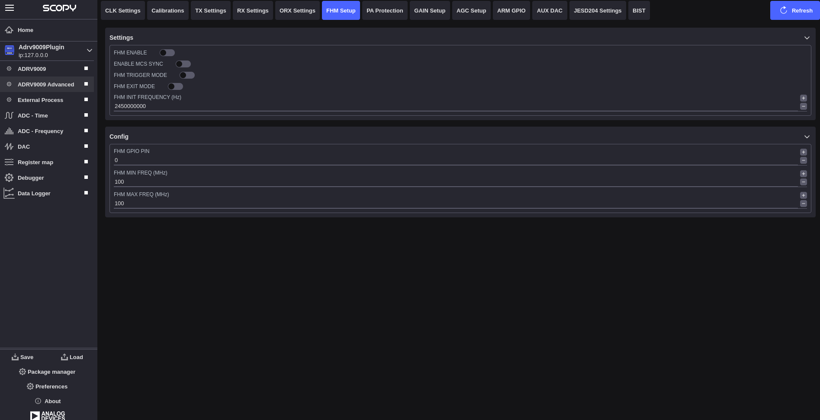Click the About info icon

point(38,401)
